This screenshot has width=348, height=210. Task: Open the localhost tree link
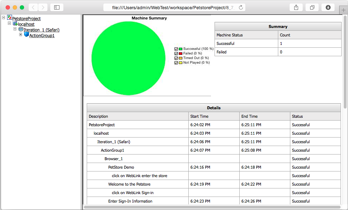pyautogui.click(x=26, y=24)
